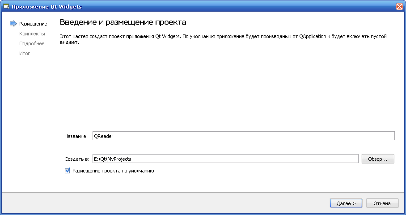
Task: Focus the Создать в path field
Action: pyautogui.click(x=225, y=159)
